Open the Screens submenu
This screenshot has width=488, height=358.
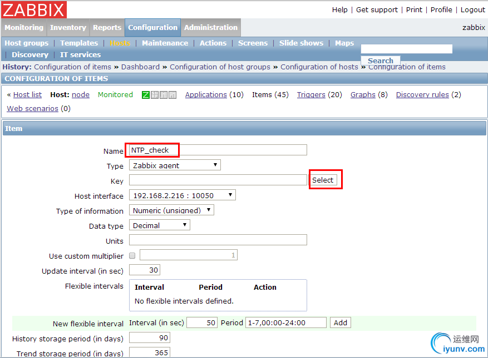[x=253, y=43]
